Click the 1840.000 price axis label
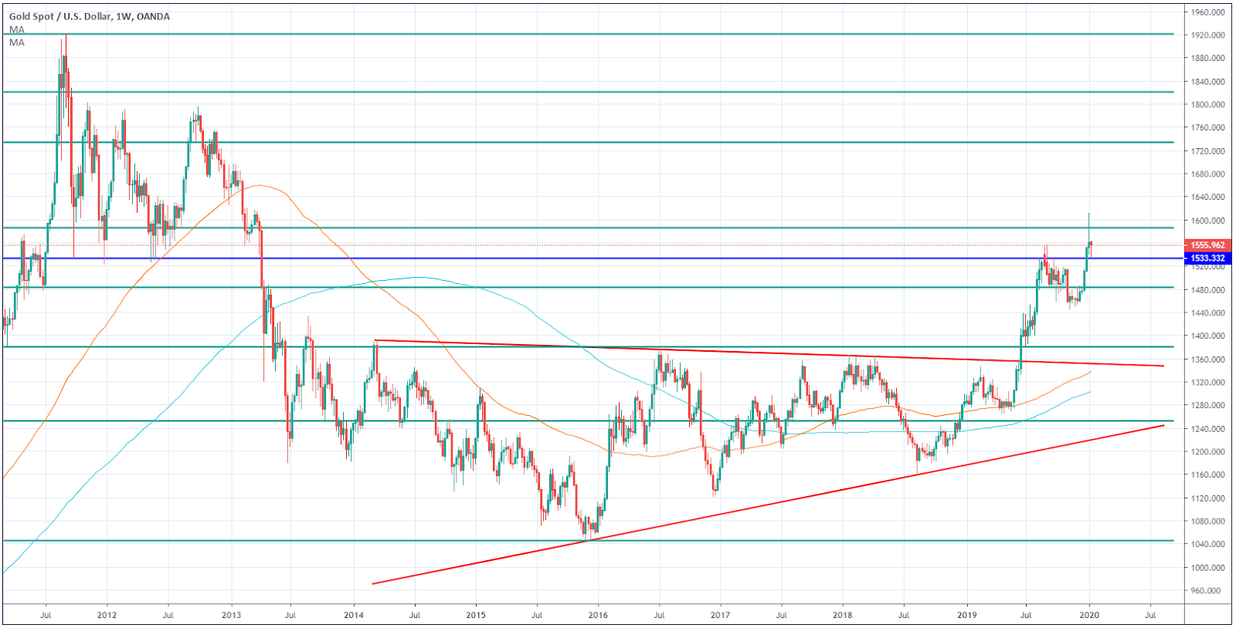This screenshot has width=1236, height=628. point(1207,82)
